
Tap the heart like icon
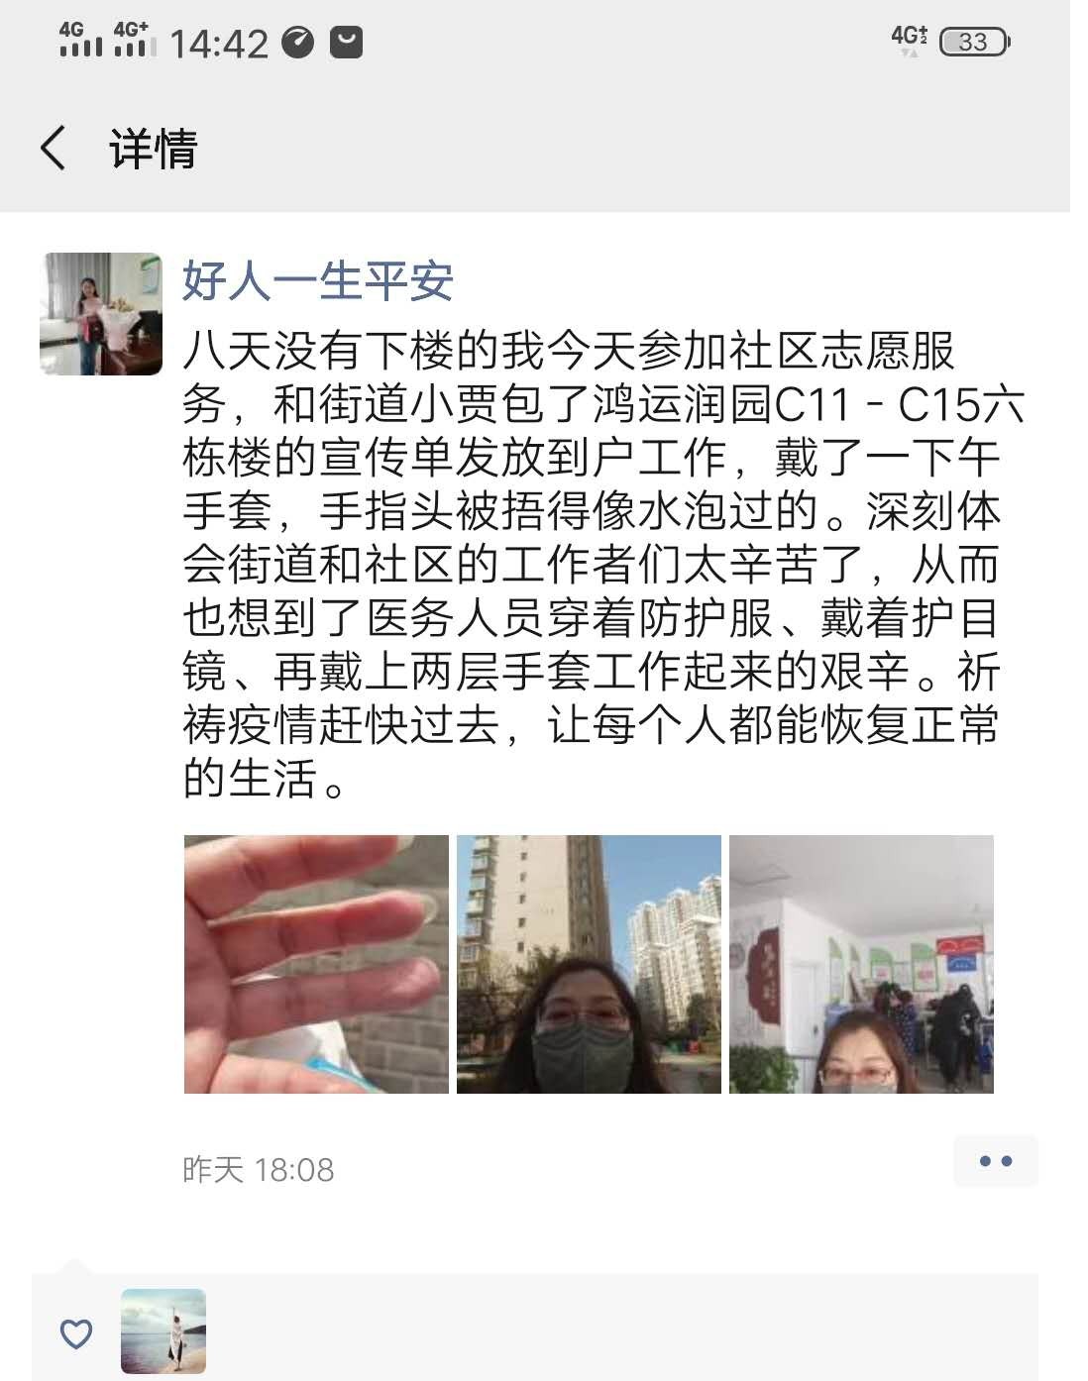(x=76, y=1333)
